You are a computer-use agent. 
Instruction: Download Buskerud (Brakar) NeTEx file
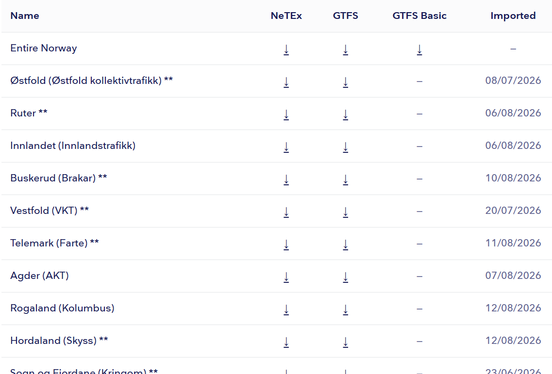[286, 180]
